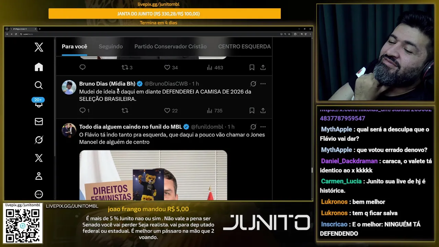Repost the top post showing 3 reposts
Image resolution: width=439 pixels, height=247 pixels.
127,67
